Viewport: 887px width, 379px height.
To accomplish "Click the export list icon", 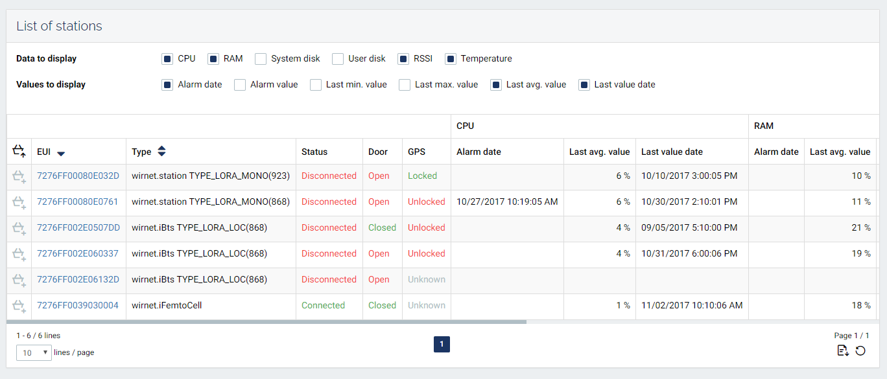I will click(842, 350).
